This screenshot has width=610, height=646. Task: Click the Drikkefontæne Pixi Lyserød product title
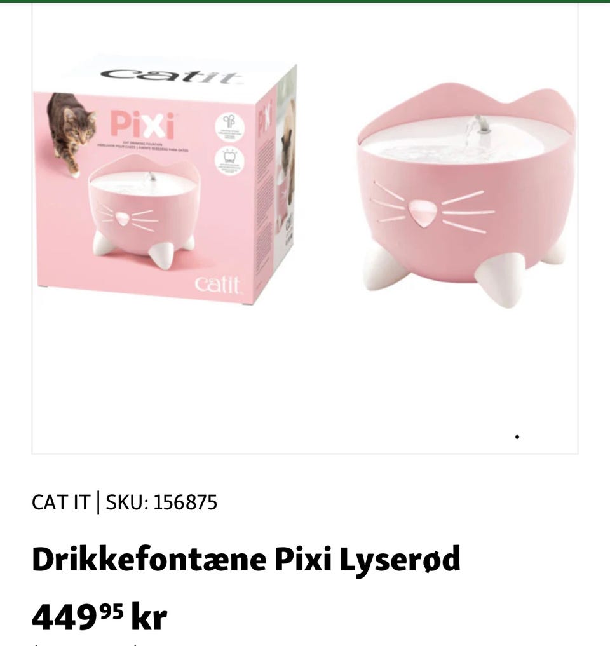246,560
